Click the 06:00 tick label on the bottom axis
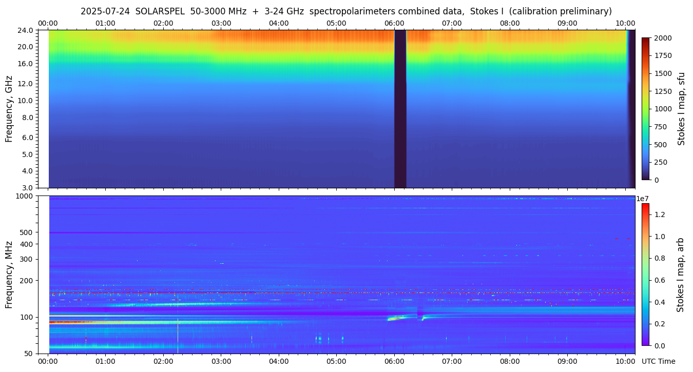This screenshot has width=693, height=372. (x=394, y=361)
